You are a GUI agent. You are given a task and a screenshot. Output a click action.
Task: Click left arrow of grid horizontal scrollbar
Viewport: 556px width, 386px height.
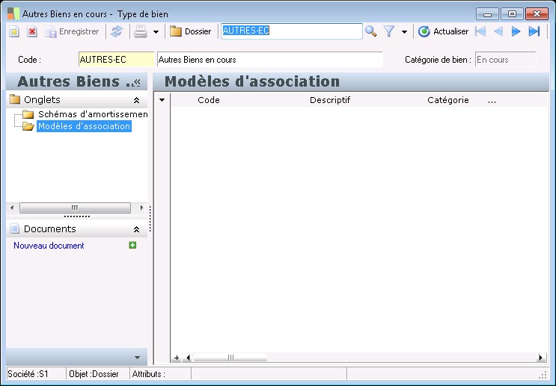click(189, 358)
